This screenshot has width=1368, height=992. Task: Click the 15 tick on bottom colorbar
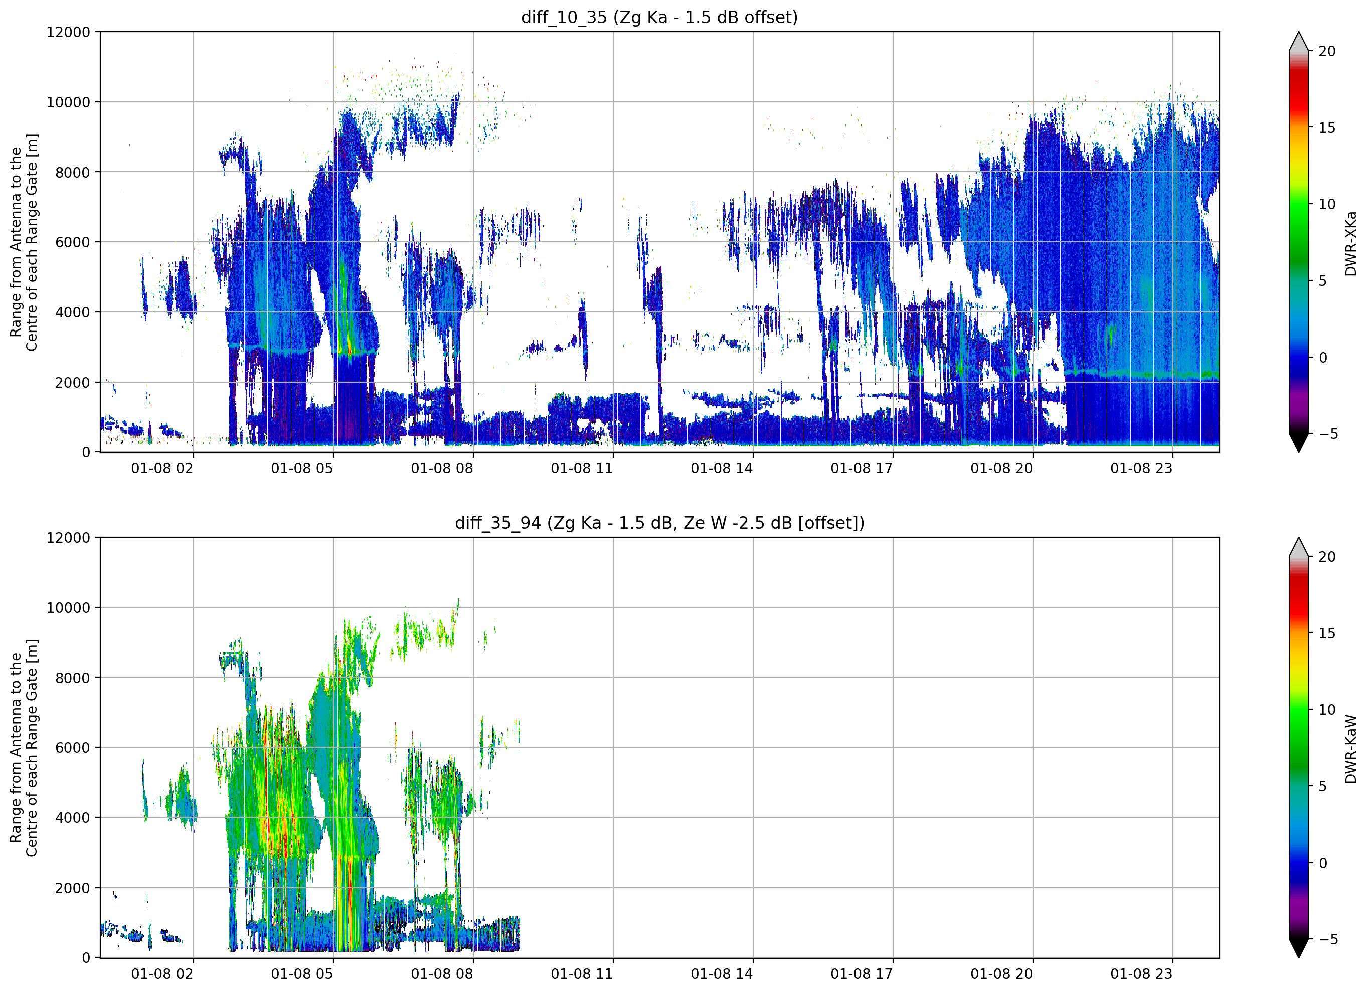coord(1326,633)
